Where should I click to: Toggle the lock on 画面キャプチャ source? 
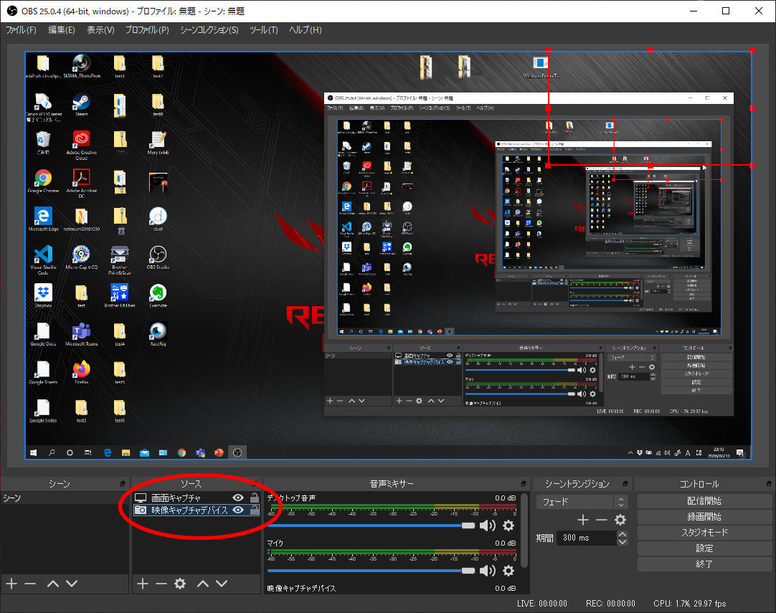[255, 498]
